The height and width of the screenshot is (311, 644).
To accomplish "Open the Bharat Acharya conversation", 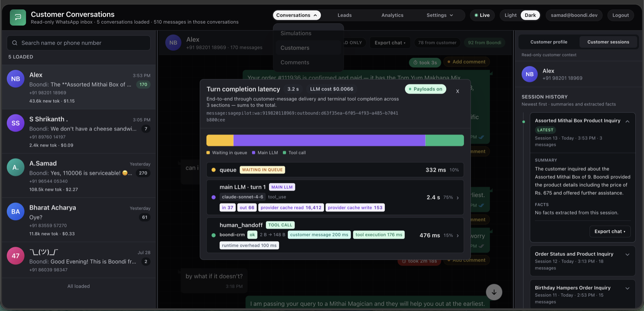I will click(x=78, y=220).
